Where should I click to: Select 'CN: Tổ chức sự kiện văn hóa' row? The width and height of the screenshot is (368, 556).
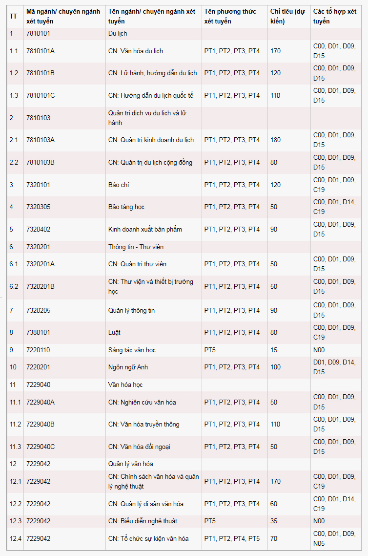[184, 538]
